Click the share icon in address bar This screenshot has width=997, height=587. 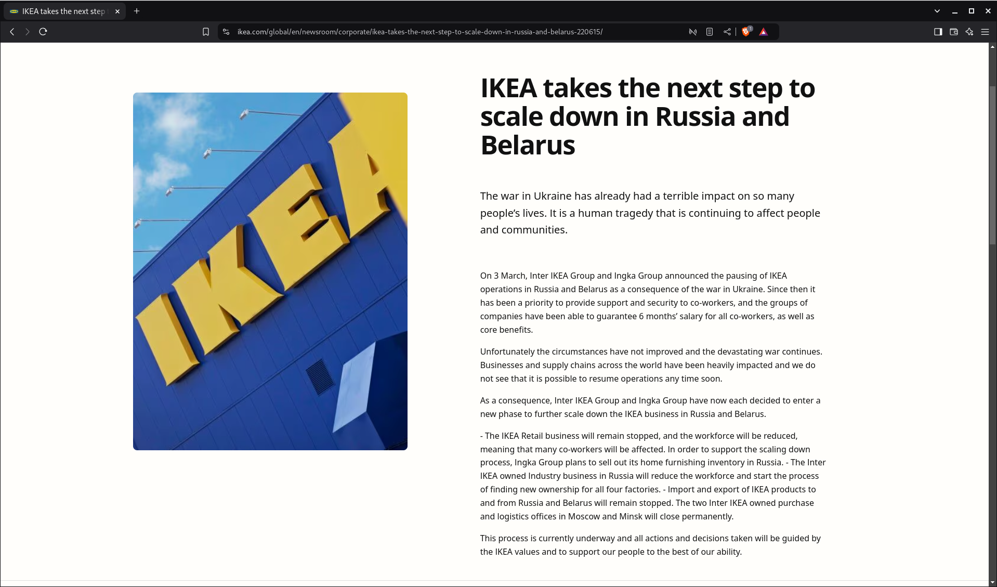click(727, 32)
